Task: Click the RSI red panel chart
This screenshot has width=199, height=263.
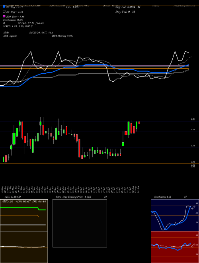Action: [175, 247]
